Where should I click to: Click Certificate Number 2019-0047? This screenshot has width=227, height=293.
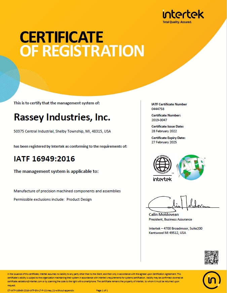point(159,120)
